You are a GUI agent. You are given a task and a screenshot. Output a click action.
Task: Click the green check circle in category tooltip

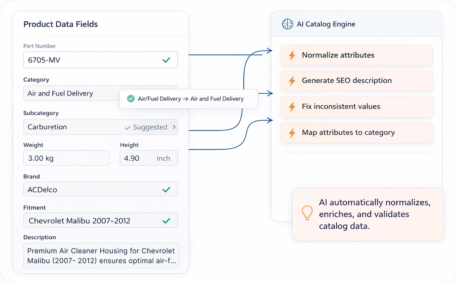[131, 99]
